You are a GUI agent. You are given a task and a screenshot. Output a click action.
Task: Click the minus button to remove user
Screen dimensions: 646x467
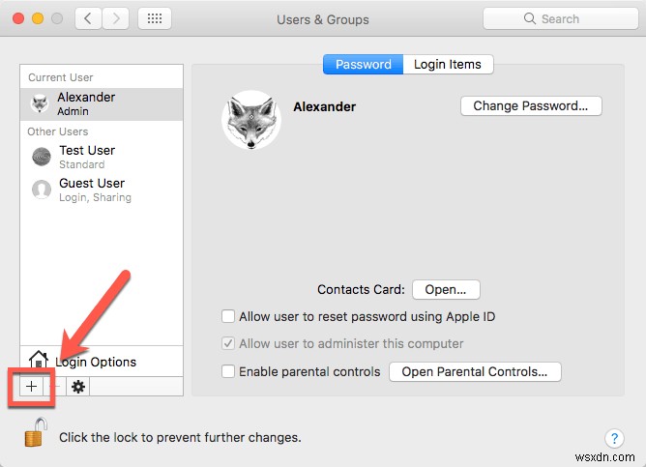pyautogui.click(x=54, y=386)
